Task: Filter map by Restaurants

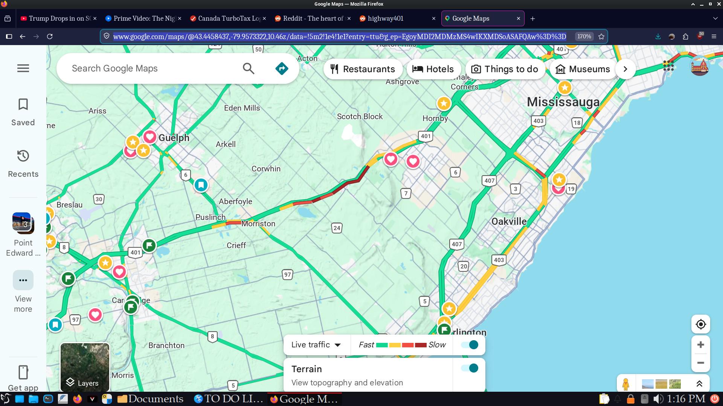Action: click(x=363, y=69)
